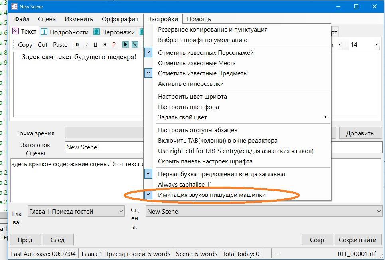This screenshot has height=260, width=385.
Task: Disable Имитация звуков пишущей машинки option
Action: coord(211,195)
